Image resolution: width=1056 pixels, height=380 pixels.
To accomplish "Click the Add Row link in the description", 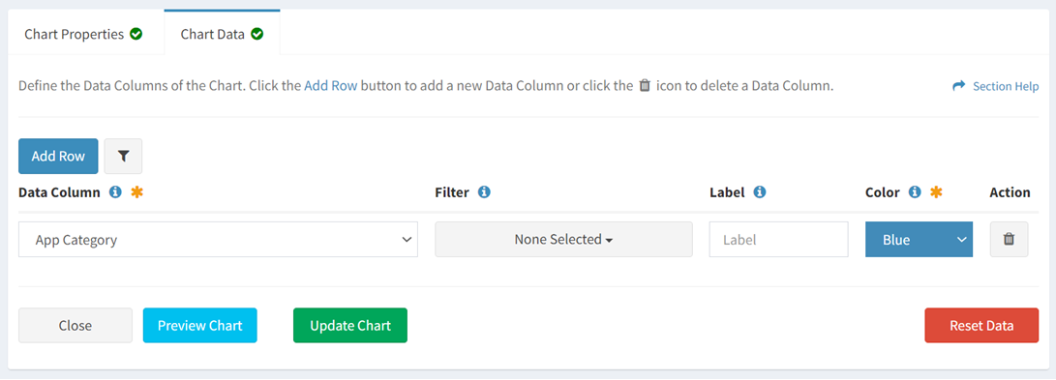I will tap(331, 86).
